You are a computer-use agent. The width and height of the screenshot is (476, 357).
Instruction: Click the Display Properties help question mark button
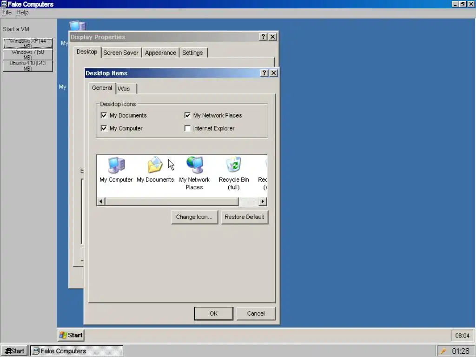[263, 37]
